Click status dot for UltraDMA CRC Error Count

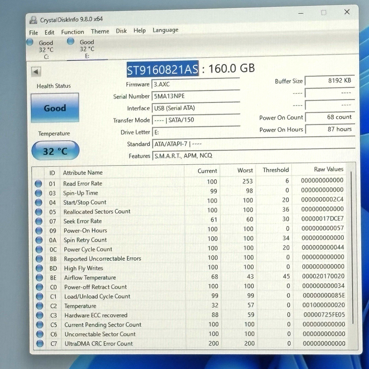click(40, 343)
